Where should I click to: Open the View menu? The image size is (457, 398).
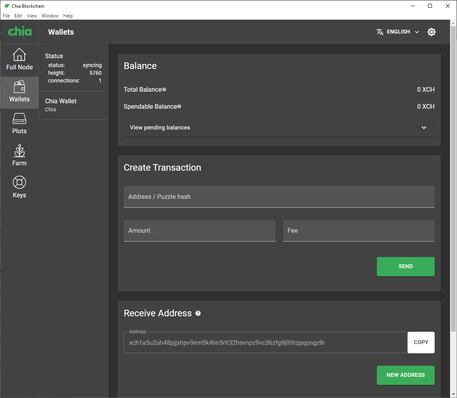click(x=32, y=16)
